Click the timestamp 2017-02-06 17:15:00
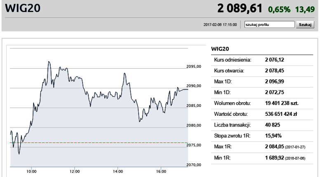The width and height of the screenshot is (324, 177). click(220, 25)
